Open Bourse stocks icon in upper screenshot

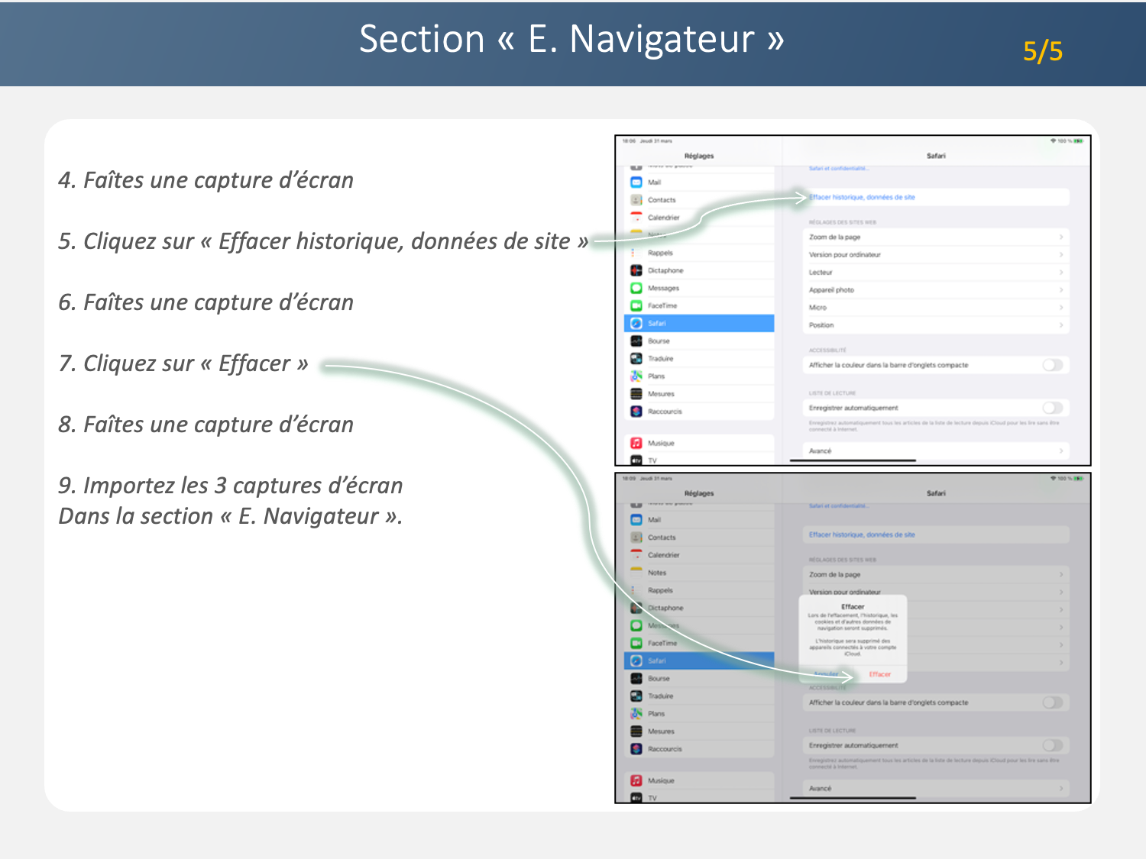click(636, 341)
